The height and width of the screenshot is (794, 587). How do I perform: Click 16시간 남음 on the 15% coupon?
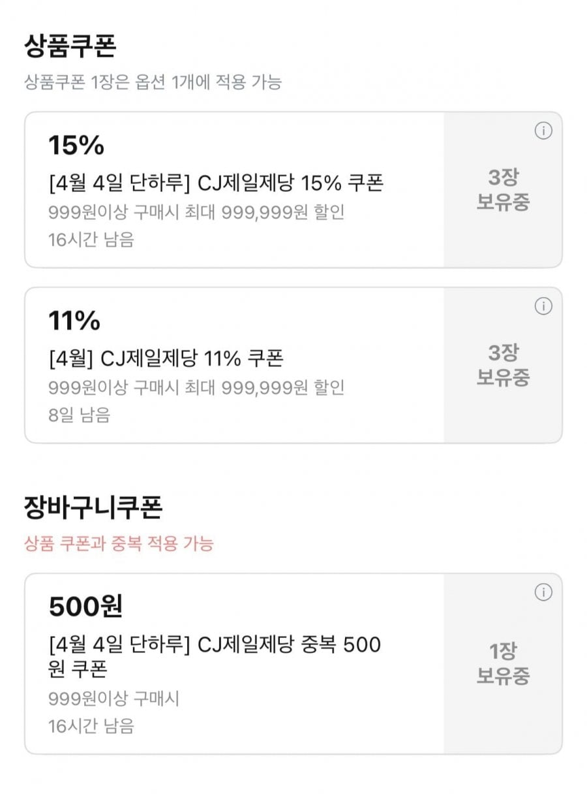91,240
